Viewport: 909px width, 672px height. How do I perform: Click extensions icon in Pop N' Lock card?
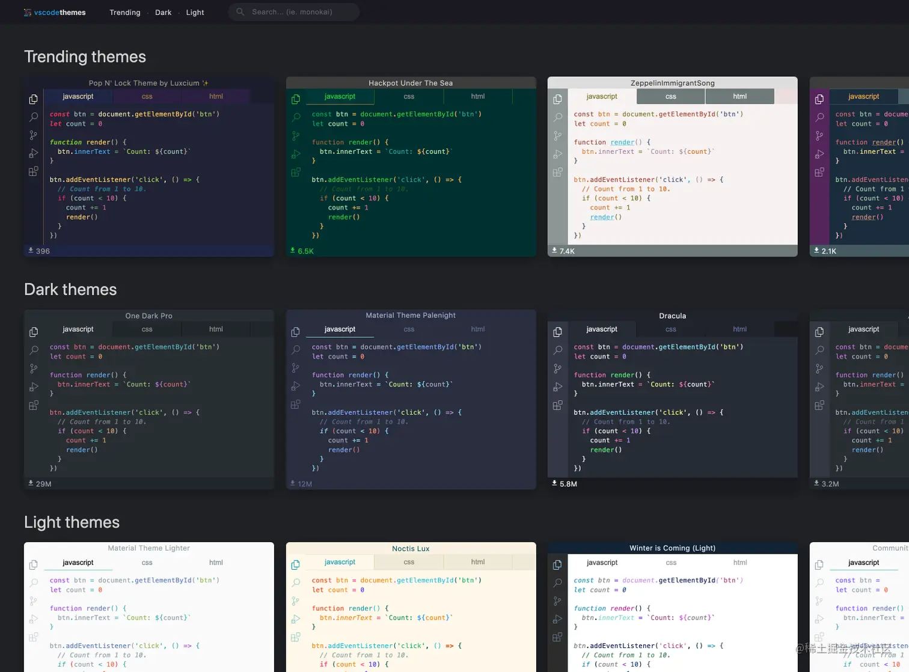click(x=34, y=171)
